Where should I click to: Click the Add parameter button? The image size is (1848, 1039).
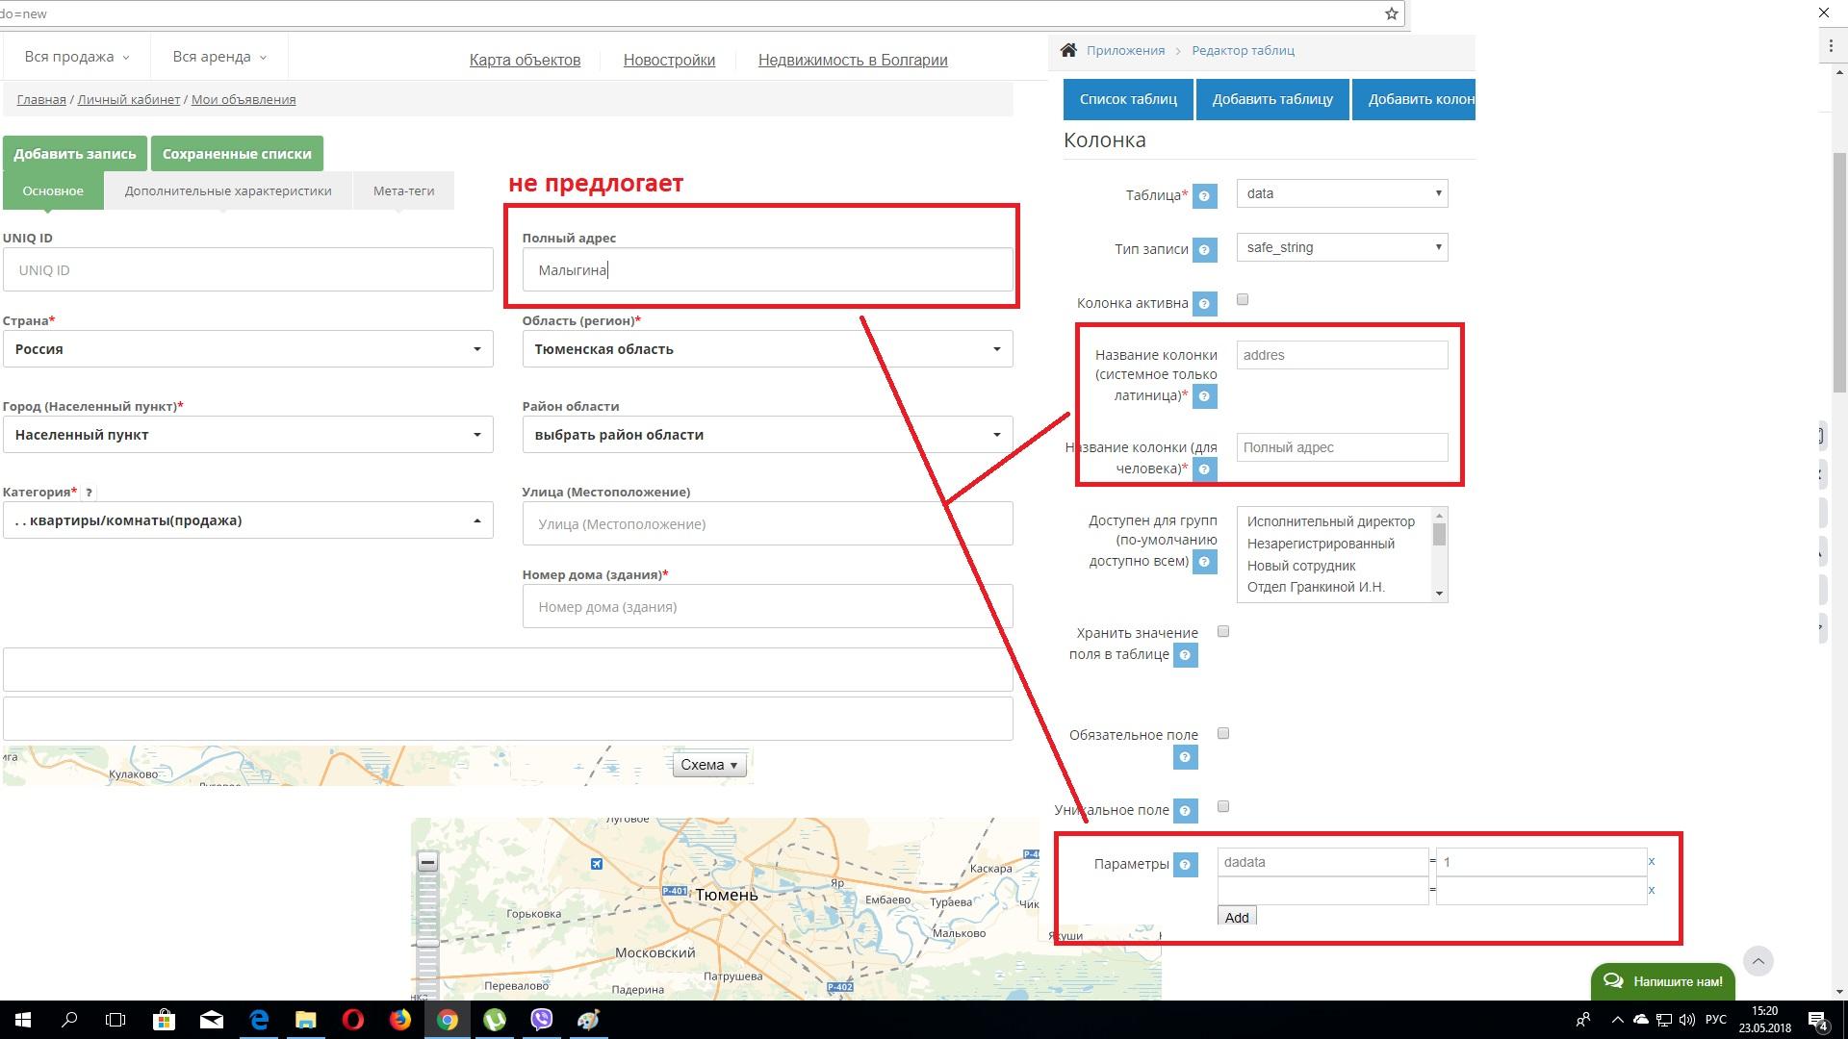1237,917
